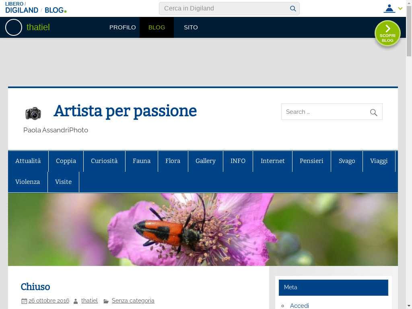
Task: Click the Libero Digiland logo
Action: pos(22,8)
